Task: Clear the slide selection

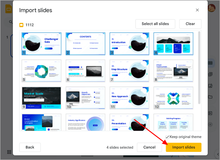Action: pyautogui.click(x=190, y=24)
